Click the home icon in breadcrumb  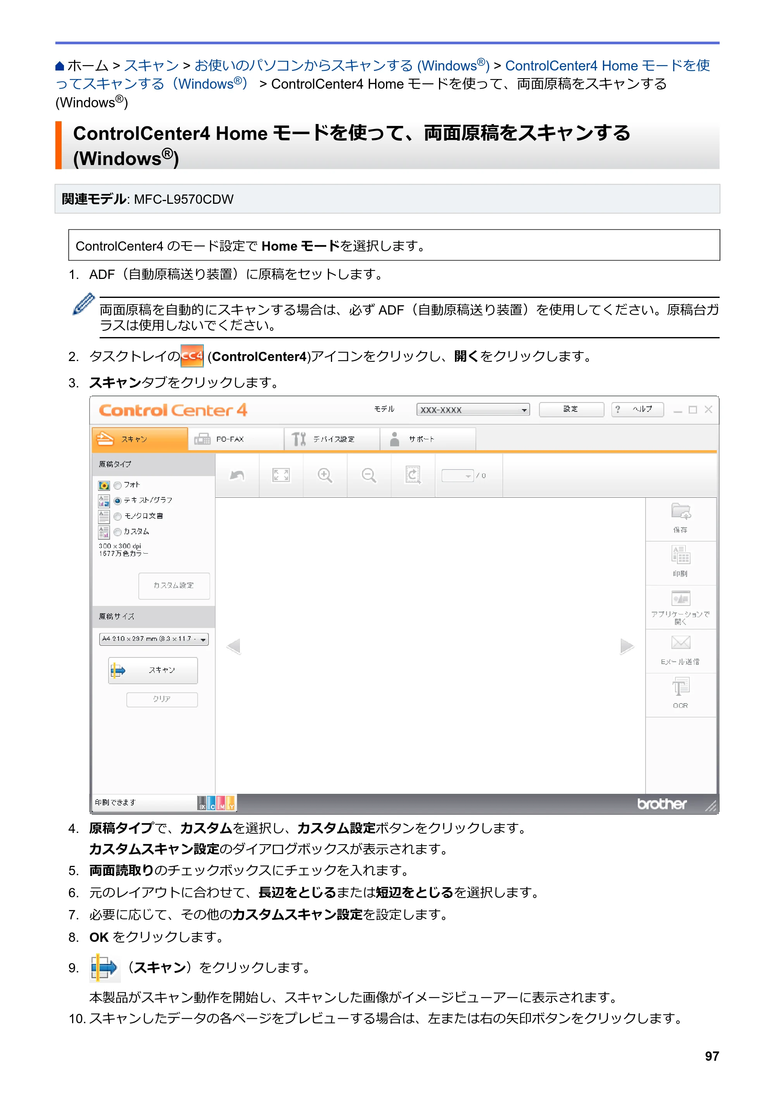coord(60,66)
